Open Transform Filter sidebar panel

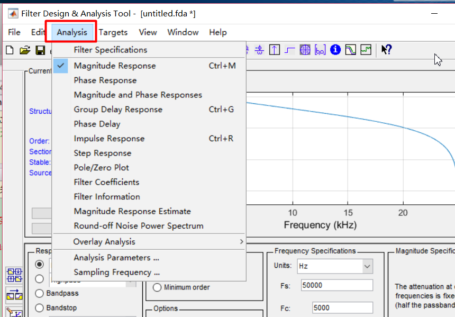coord(14,294)
